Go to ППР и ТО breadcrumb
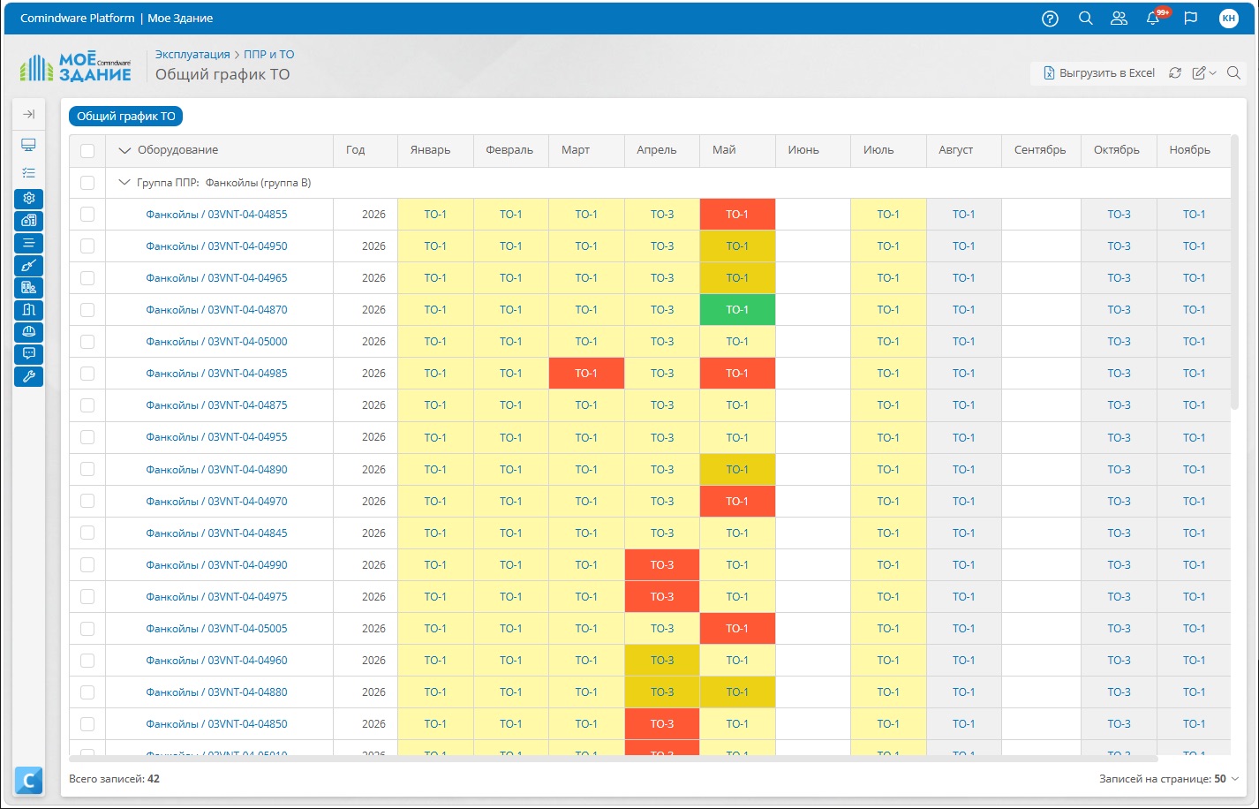 269,54
